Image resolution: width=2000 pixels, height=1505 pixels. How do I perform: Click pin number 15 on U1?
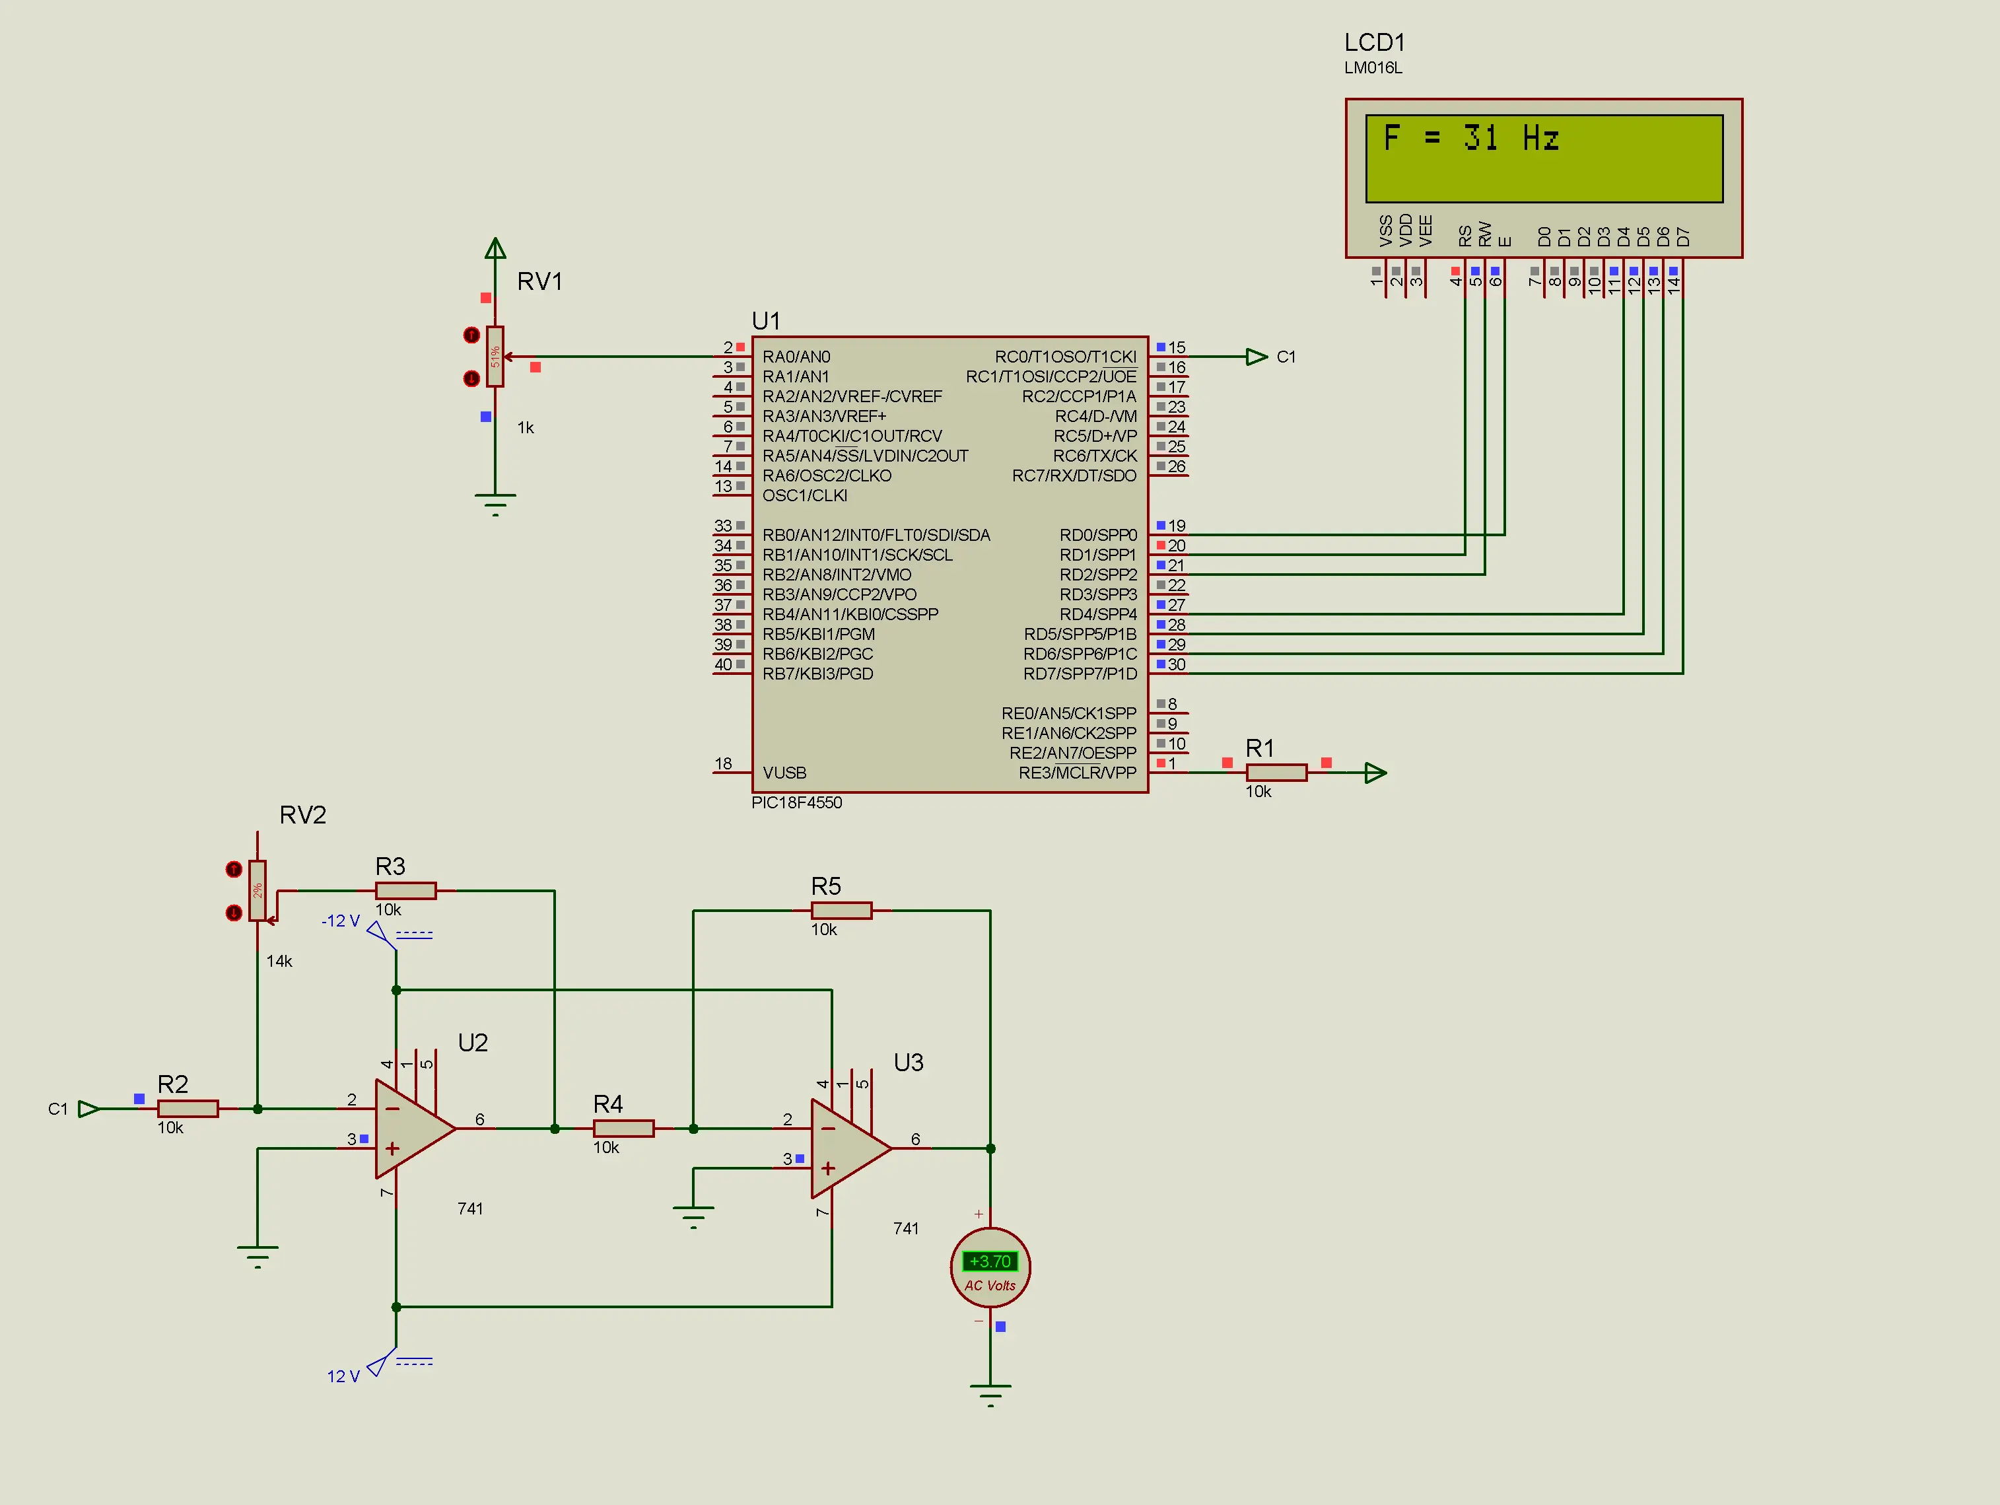click(x=1177, y=347)
